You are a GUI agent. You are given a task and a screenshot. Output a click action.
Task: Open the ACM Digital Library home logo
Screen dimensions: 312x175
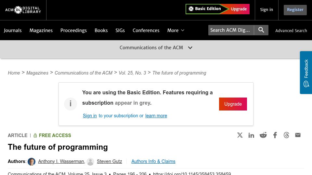(x=23, y=10)
